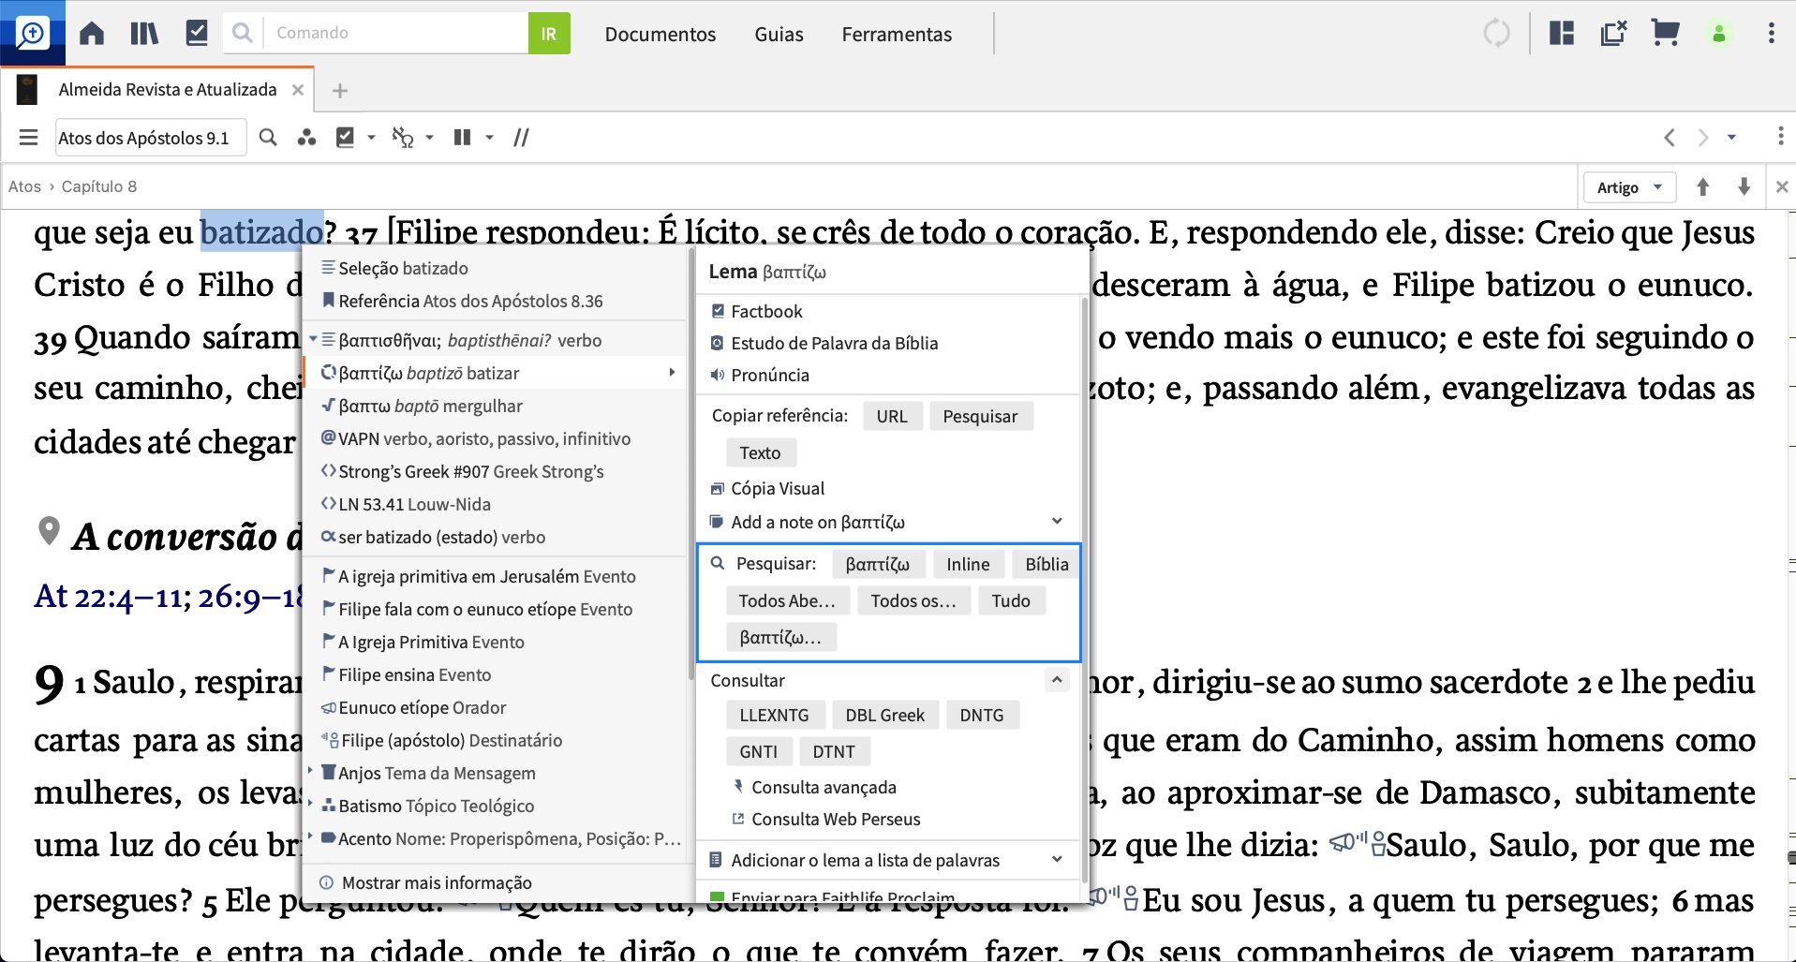The width and height of the screenshot is (1796, 962).
Task: Click the inline search magnifier in resource toolbar
Action: pyautogui.click(x=268, y=138)
